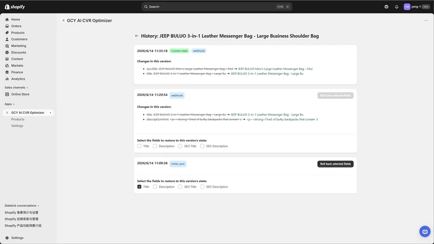Click the yang-1 account avatar
The height and width of the screenshot is (244, 434).
(407, 7)
